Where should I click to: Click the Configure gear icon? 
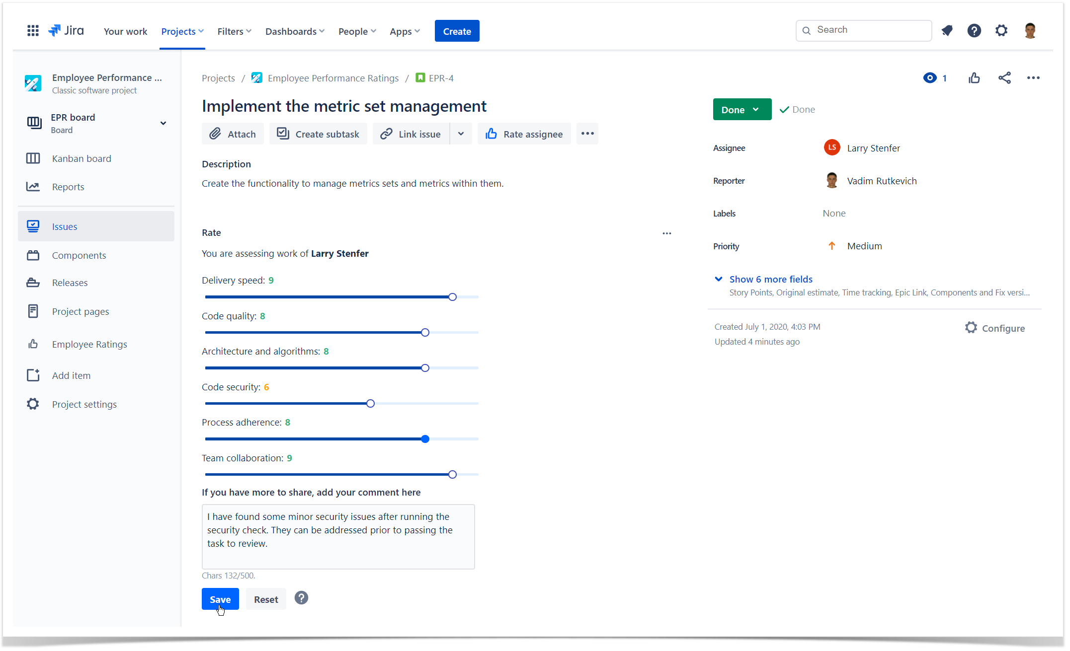971,328
